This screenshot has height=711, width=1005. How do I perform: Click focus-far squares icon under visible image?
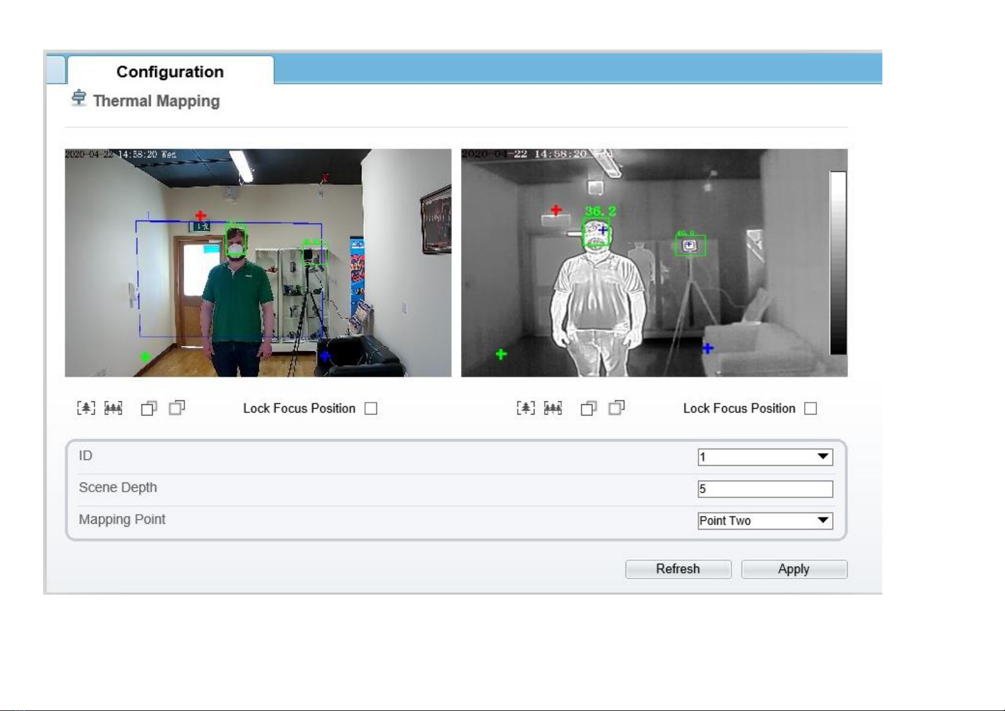[x=177, y=407]
